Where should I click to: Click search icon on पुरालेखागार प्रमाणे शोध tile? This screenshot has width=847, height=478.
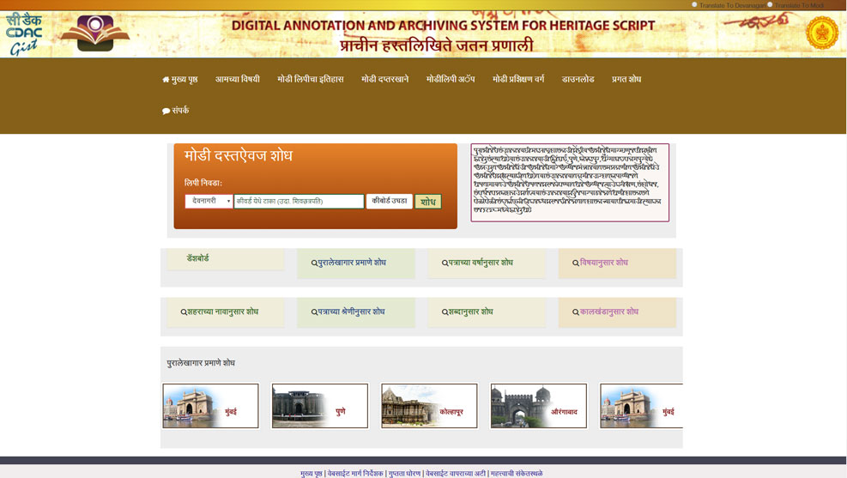pyautogui.click(x=314, y=263)
